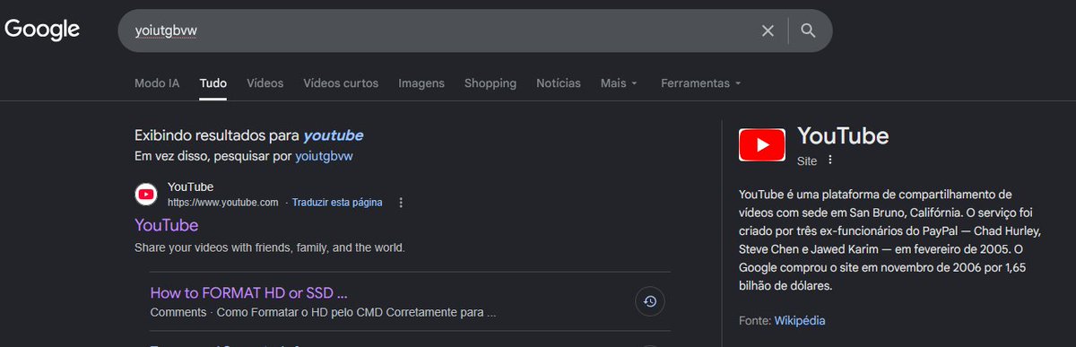Open the Shopping tab

490,82
